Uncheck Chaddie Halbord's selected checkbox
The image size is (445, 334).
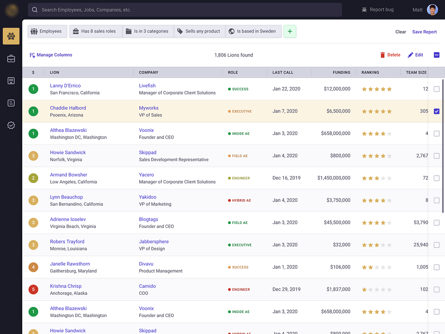pyautogui.click(x=437, y=111)
